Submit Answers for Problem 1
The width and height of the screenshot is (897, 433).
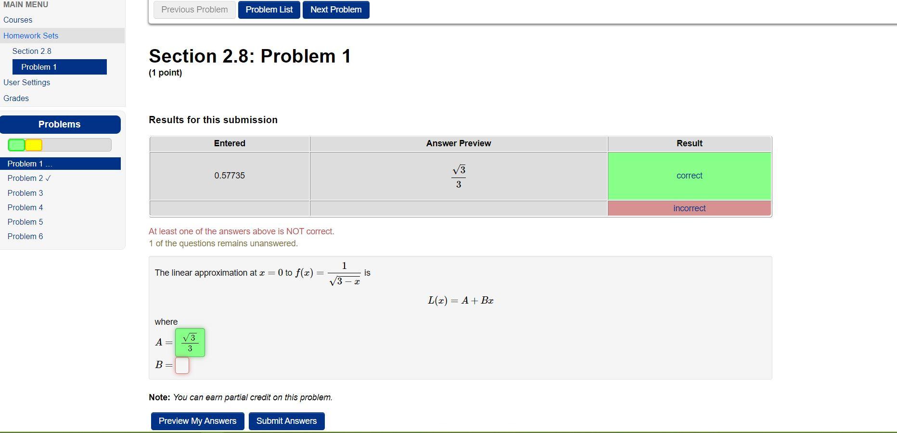click(286, 421)
